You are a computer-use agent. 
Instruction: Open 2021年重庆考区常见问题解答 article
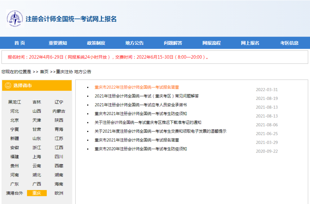[147, 96]
